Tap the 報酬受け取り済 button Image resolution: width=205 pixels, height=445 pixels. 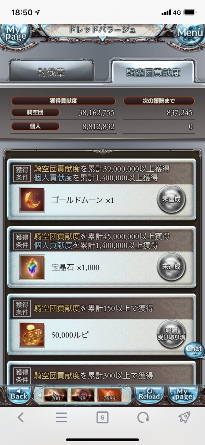tap(171, 334)
